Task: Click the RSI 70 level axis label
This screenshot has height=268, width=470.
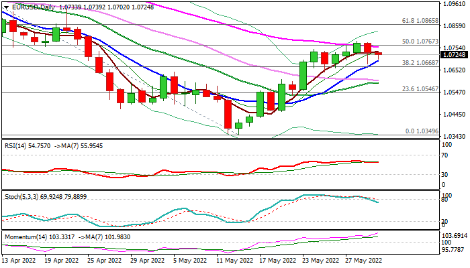Action: tap(444, 155)
